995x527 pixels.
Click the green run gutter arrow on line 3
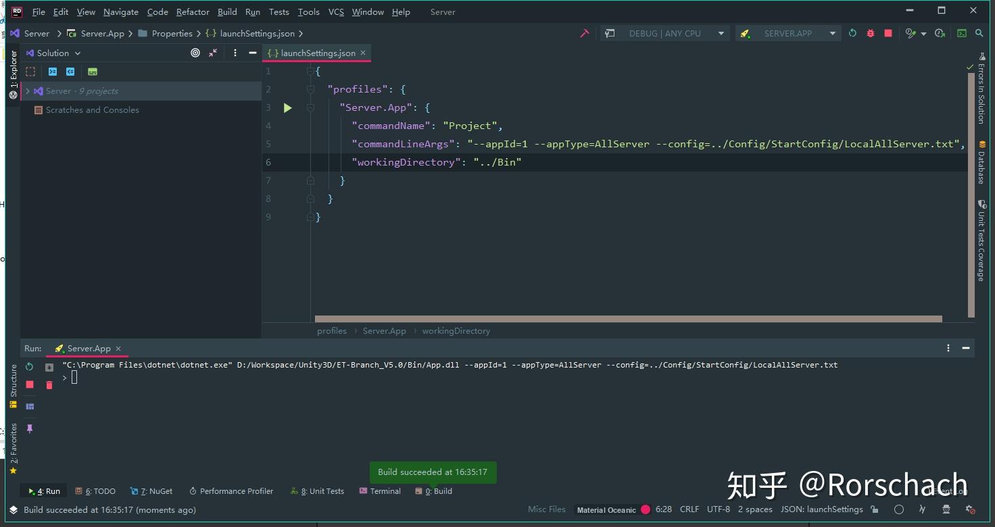pyautogui.click(x=288, y=107)
